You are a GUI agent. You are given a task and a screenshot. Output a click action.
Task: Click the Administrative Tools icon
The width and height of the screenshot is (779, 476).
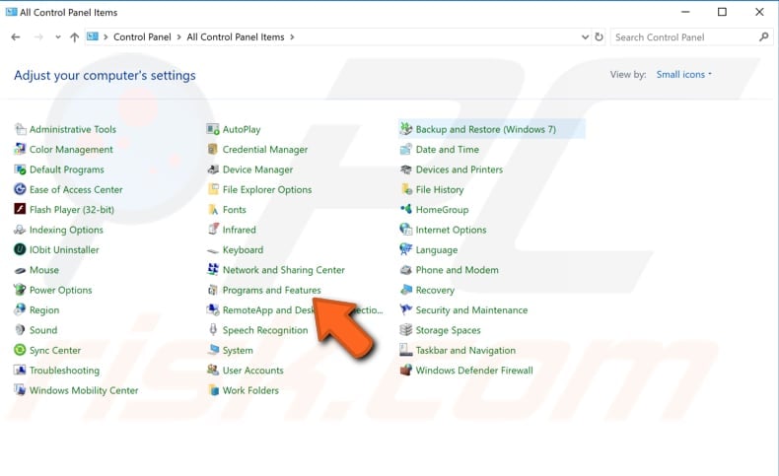tap(20, 129)
